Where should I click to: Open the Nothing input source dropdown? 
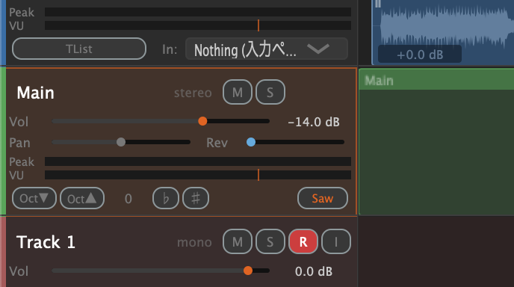pos(267,49)
